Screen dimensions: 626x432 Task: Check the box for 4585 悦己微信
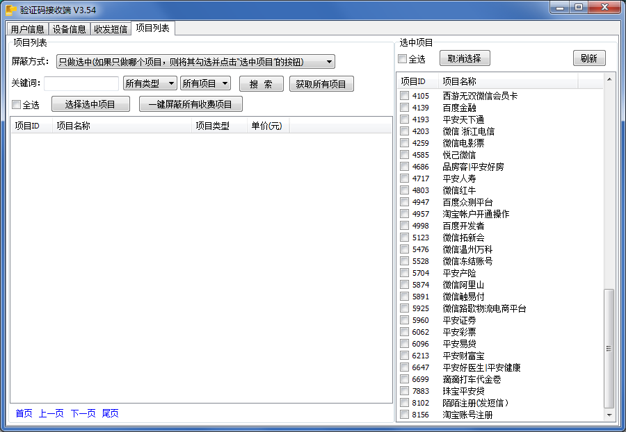(404, 155)
